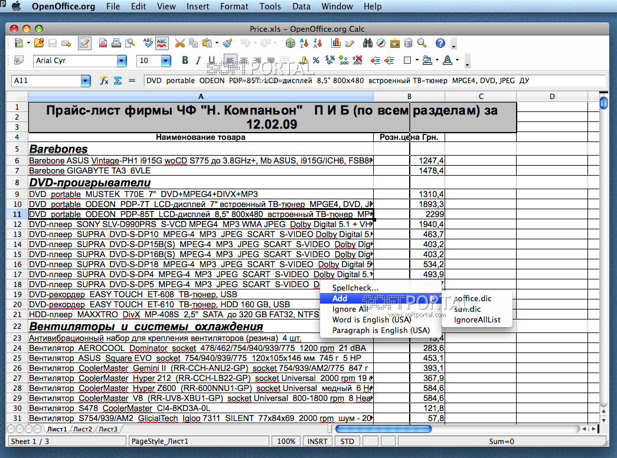Click the Sum sigma button
The width and height of the screenshot is (617, 458).
(117, 81)
